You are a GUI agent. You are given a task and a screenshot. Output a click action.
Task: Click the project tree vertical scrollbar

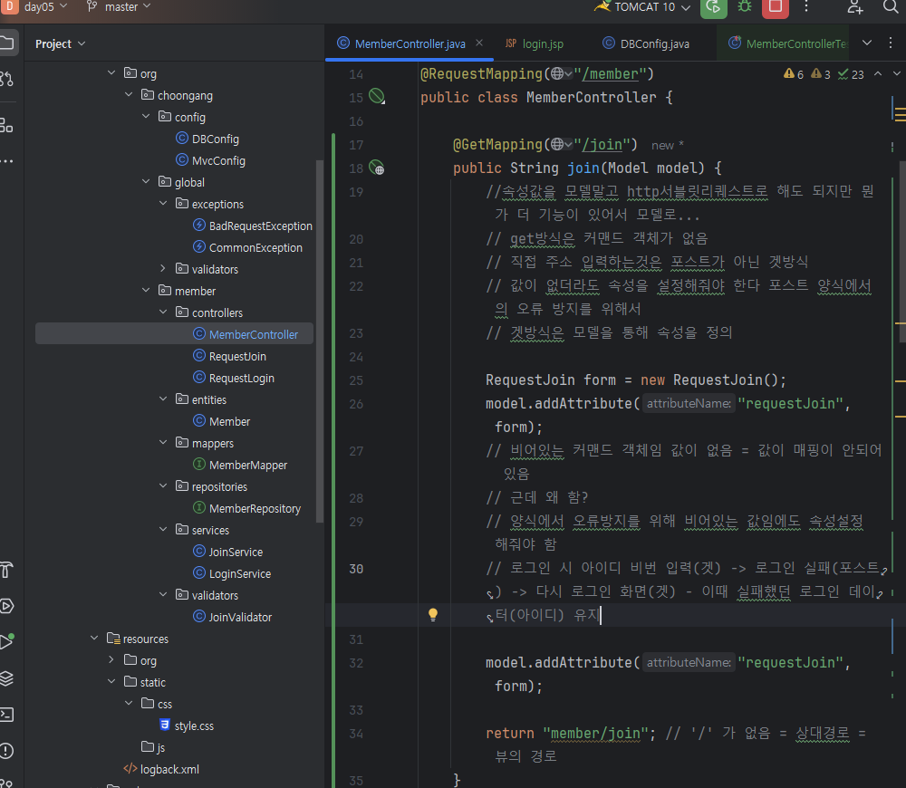pos(320,341)
